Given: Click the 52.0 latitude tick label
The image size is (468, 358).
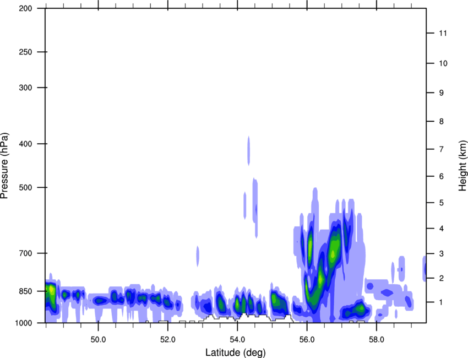Looking at the screenshot, I should click(168, 340).
